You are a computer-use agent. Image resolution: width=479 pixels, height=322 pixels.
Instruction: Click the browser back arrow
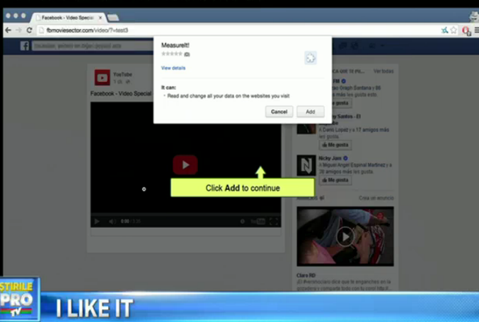pos(8,30)
